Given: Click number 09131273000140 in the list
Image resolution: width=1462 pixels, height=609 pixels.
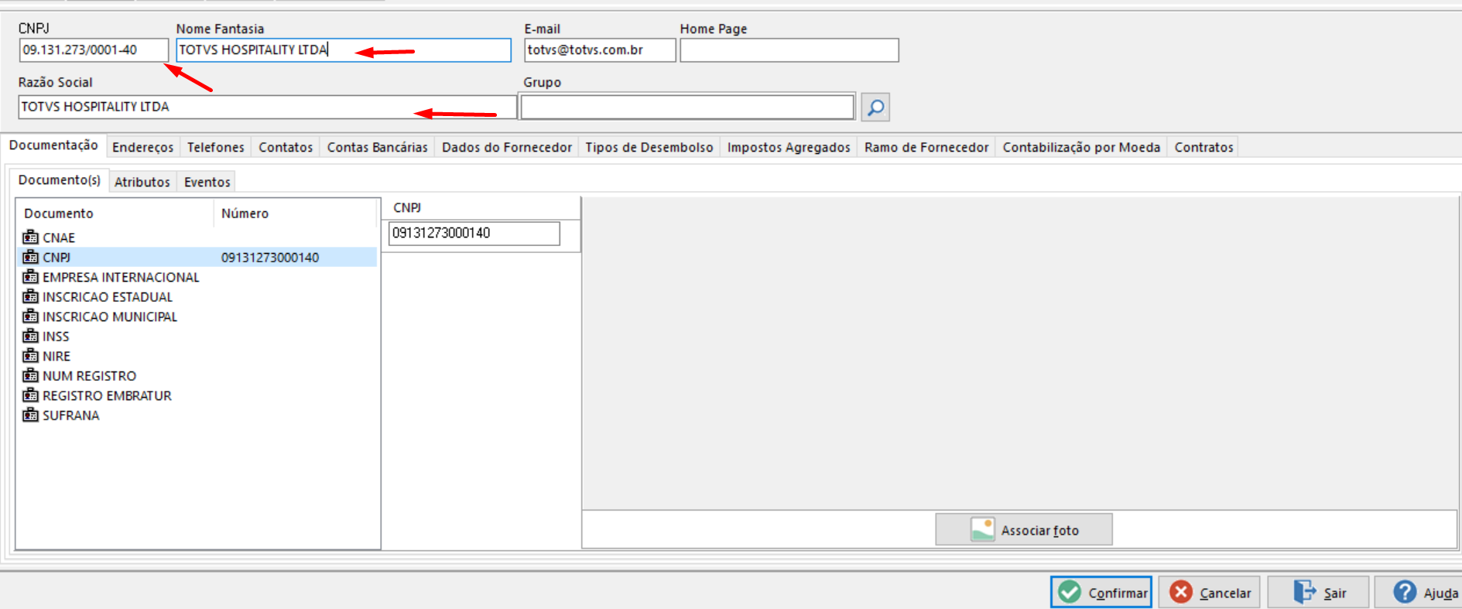Looking at the screenshot, I should (270, 258).
